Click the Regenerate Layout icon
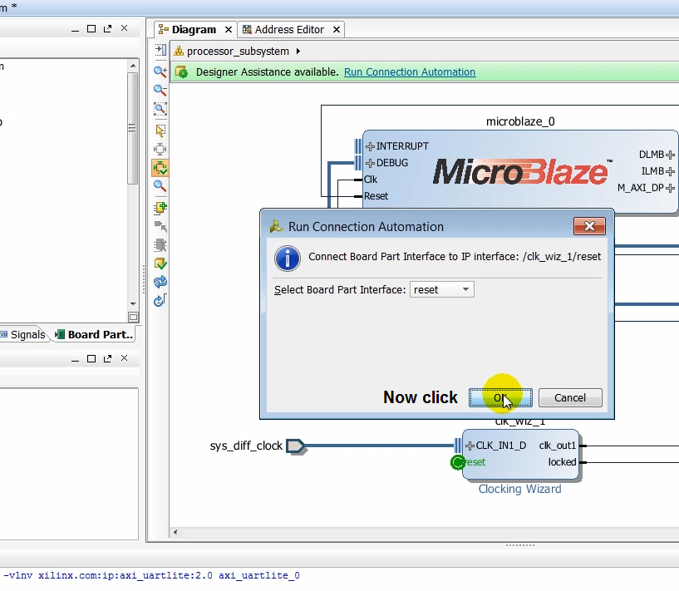The image size is (679, 591). (160, 282)
